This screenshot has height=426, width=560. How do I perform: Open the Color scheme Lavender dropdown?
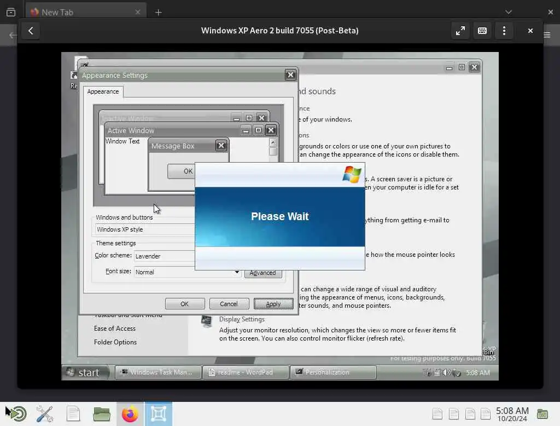(x=164, y=256)
